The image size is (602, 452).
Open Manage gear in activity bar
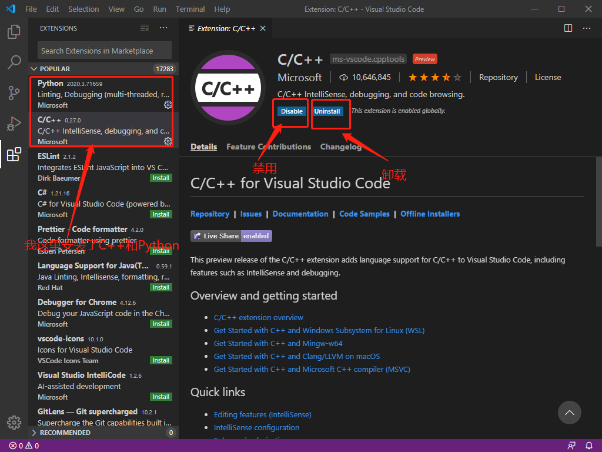click(14, 423)
